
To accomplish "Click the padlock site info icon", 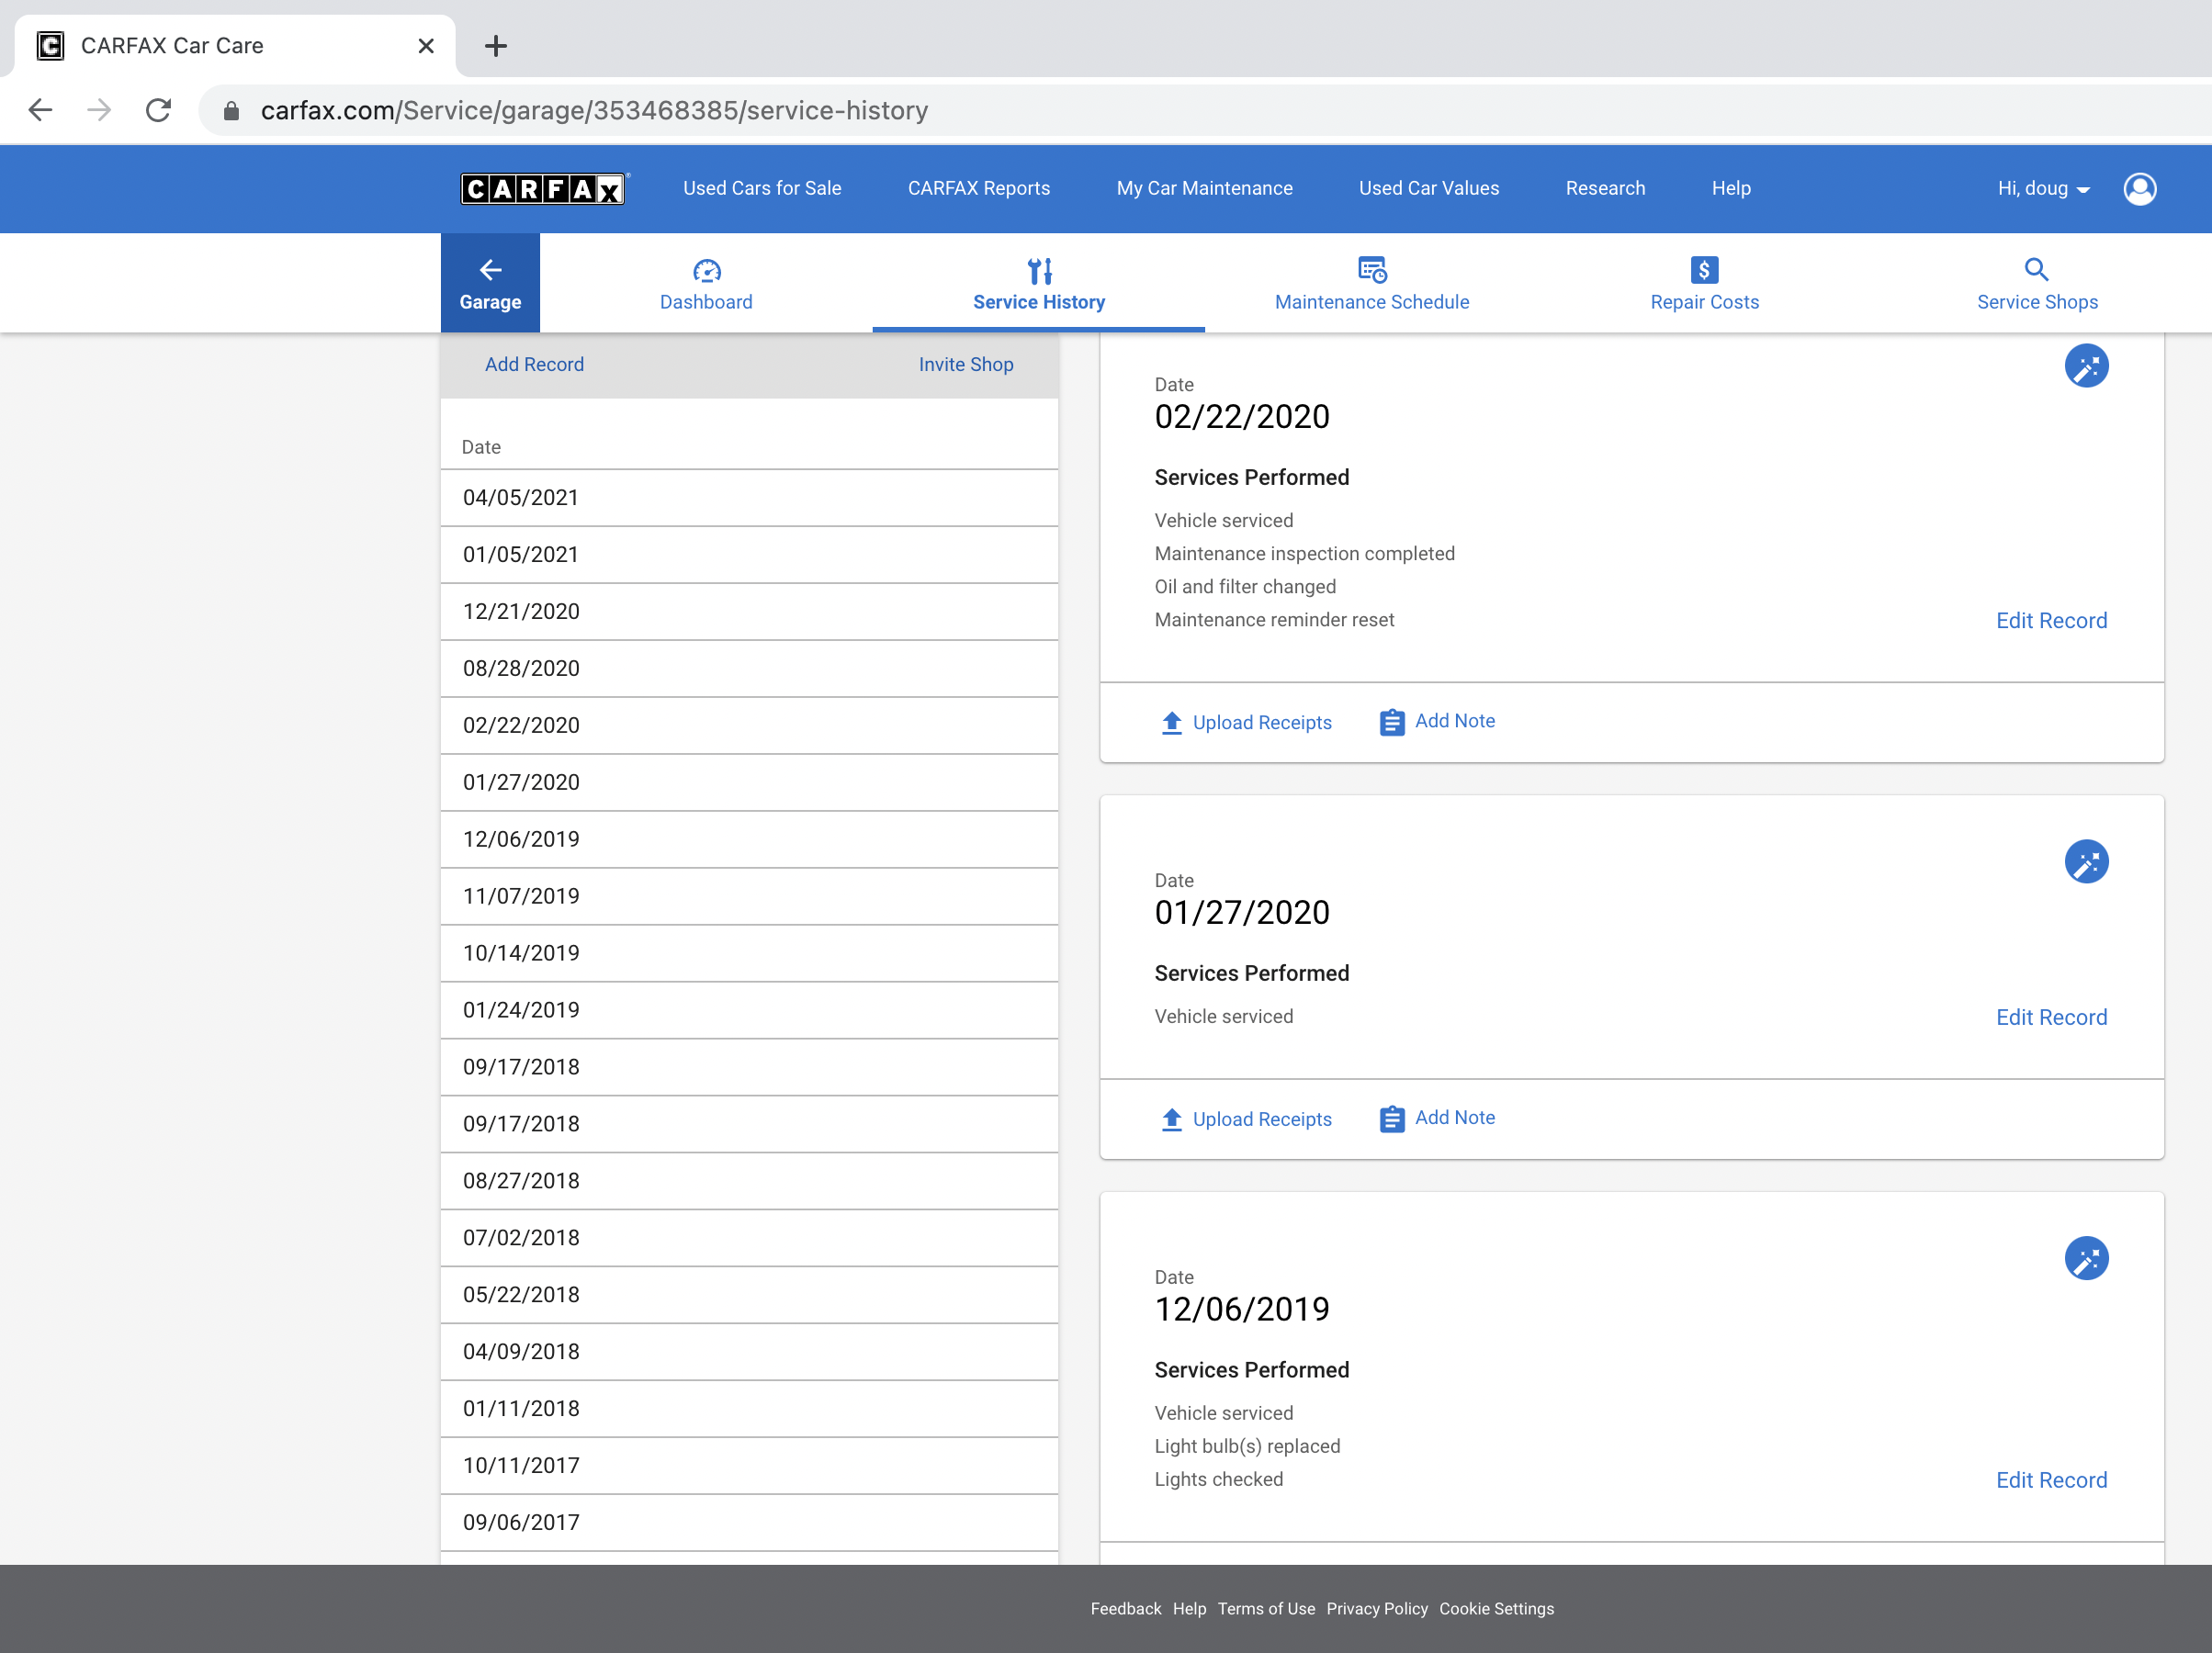I will (231, 111).
